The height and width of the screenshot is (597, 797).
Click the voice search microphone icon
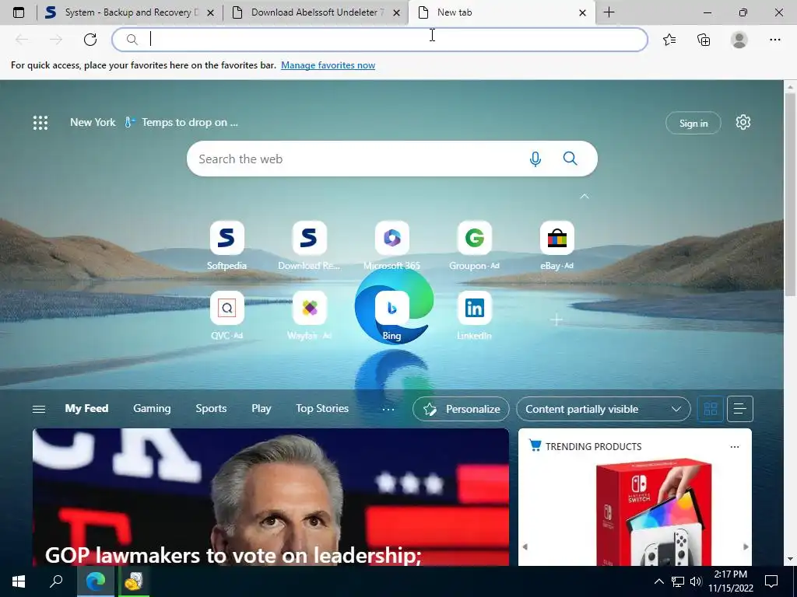(535, 159)
